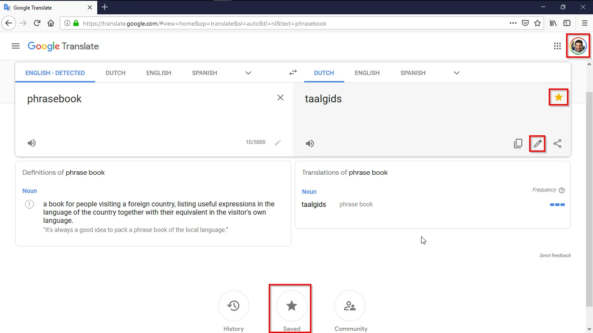Expand the source language list

[x=248, y=73]
